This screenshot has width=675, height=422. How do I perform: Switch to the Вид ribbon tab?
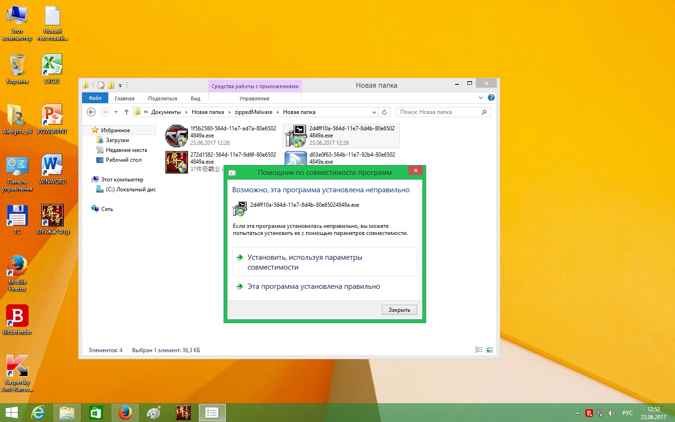pos(195,98)
